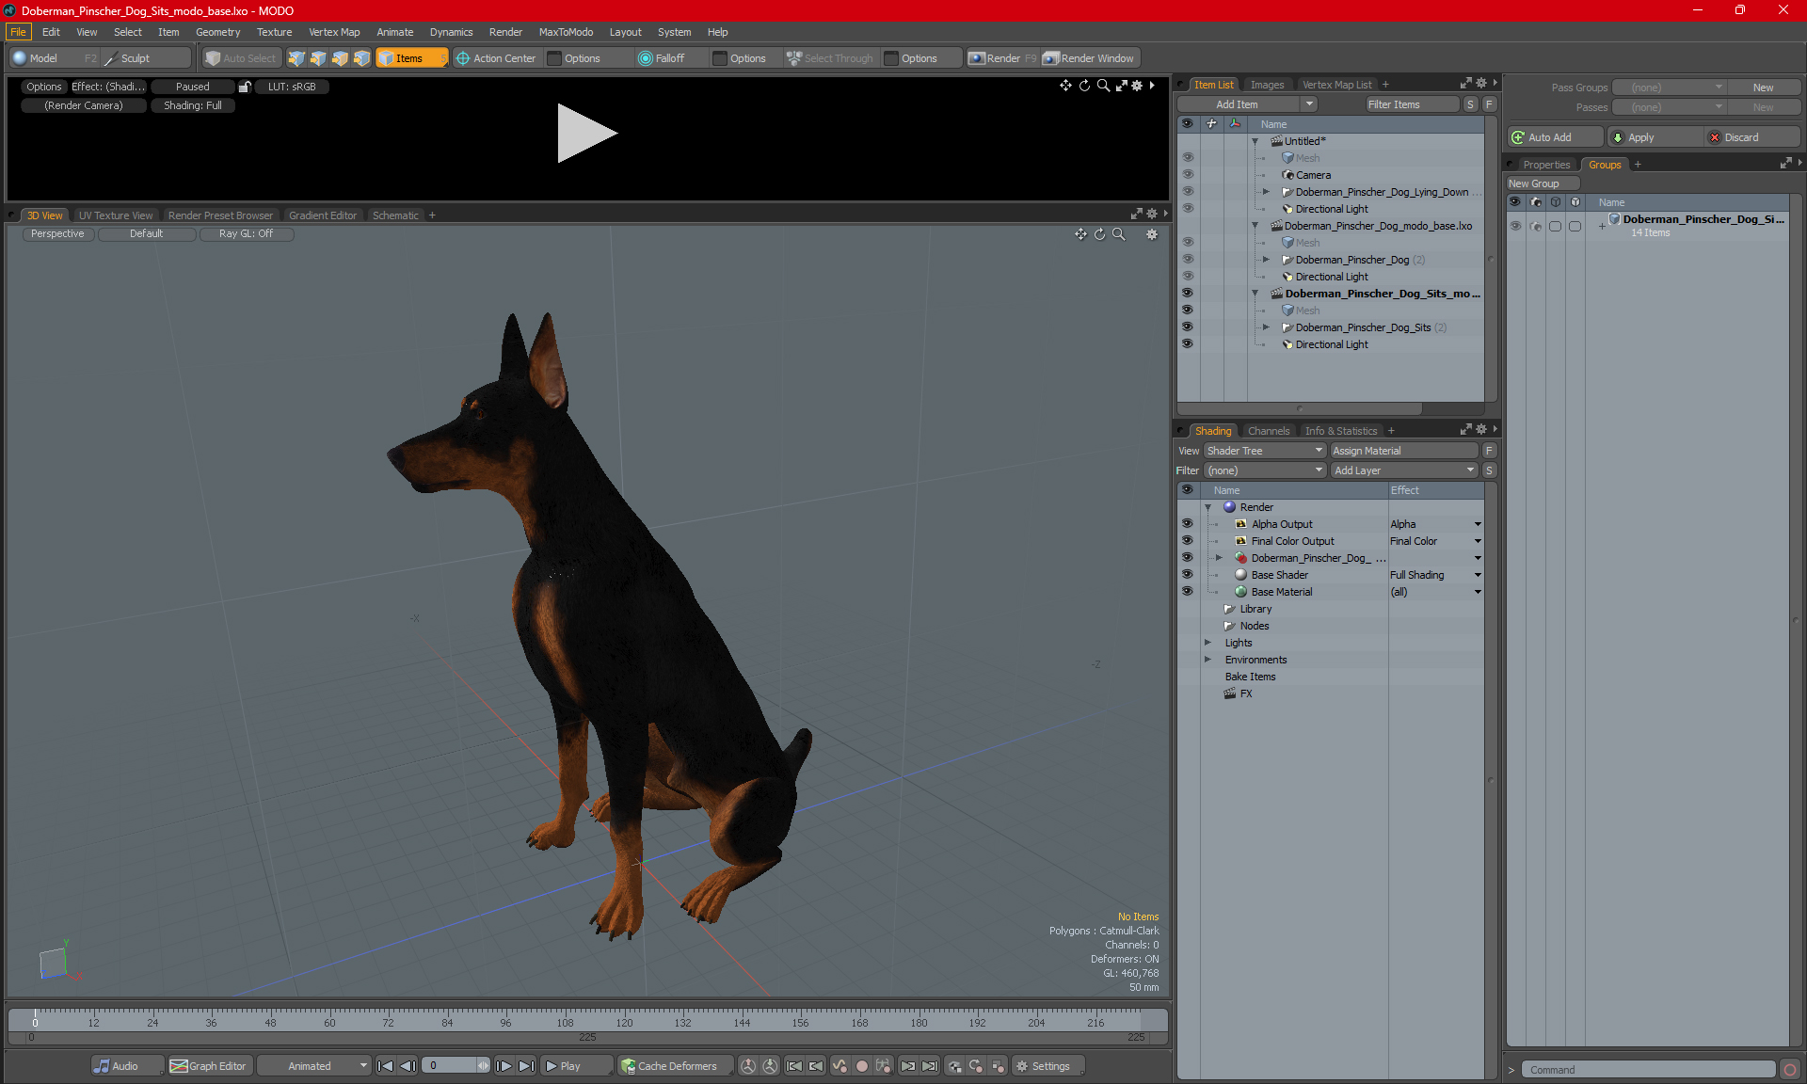
Task: Expand Doberman_Pinscher_Dog_Lying_Down item tree
Action: tap(1266, 192)
